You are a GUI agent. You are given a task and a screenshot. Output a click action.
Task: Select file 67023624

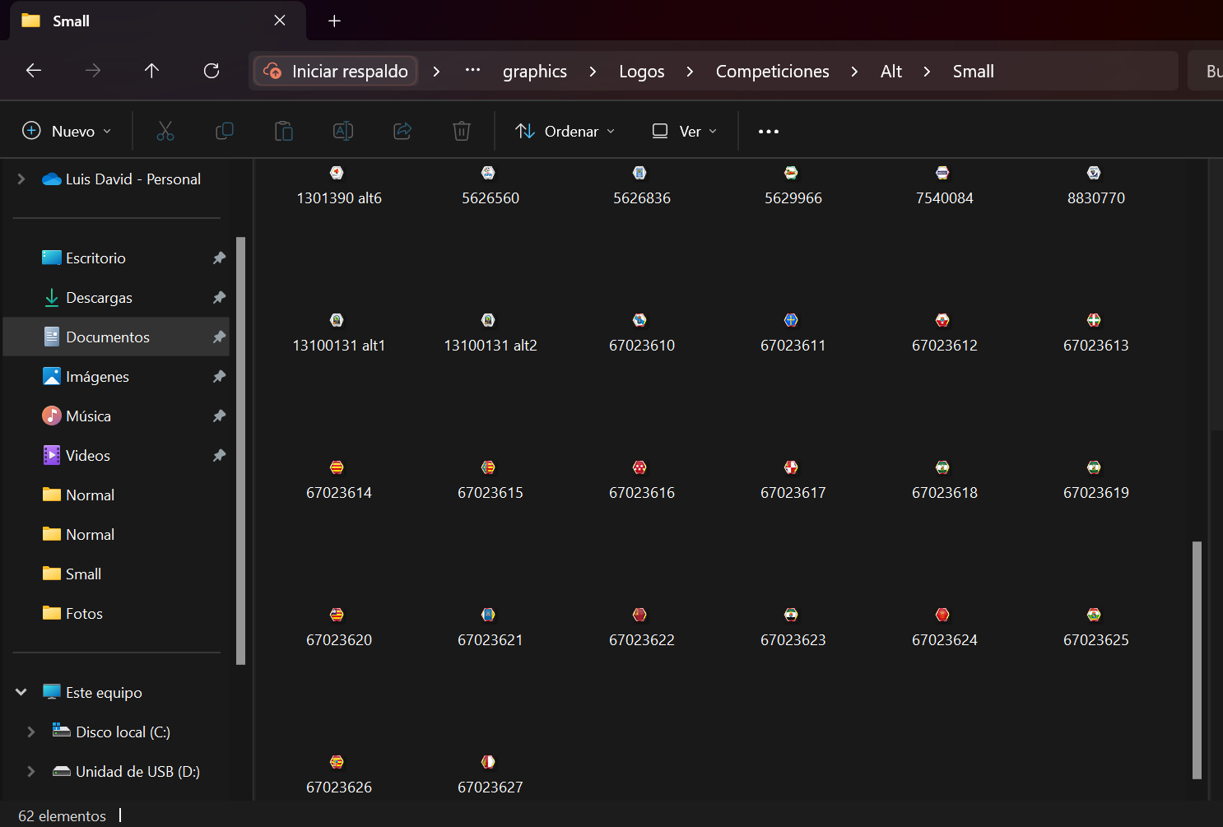(x=945, y=629)
